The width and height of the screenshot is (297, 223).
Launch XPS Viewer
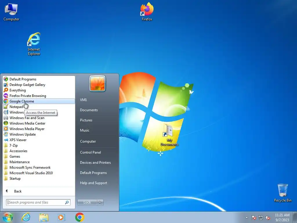click(39, 140)
